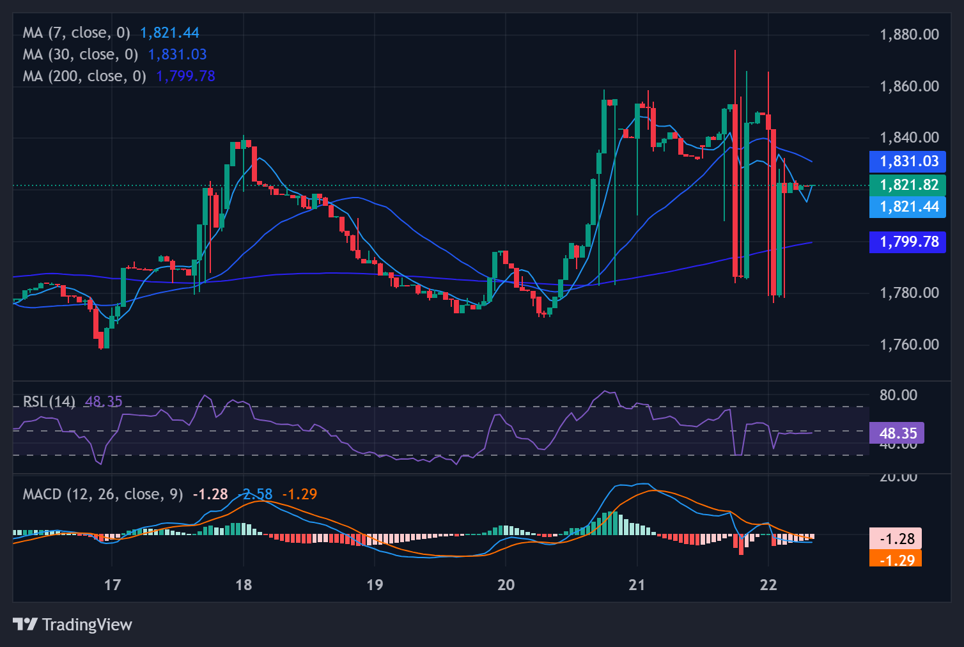Select the MA (30, close, 0) indicator label
The height and width of the screenshot is (647, 964).
(x=80, y=54)
